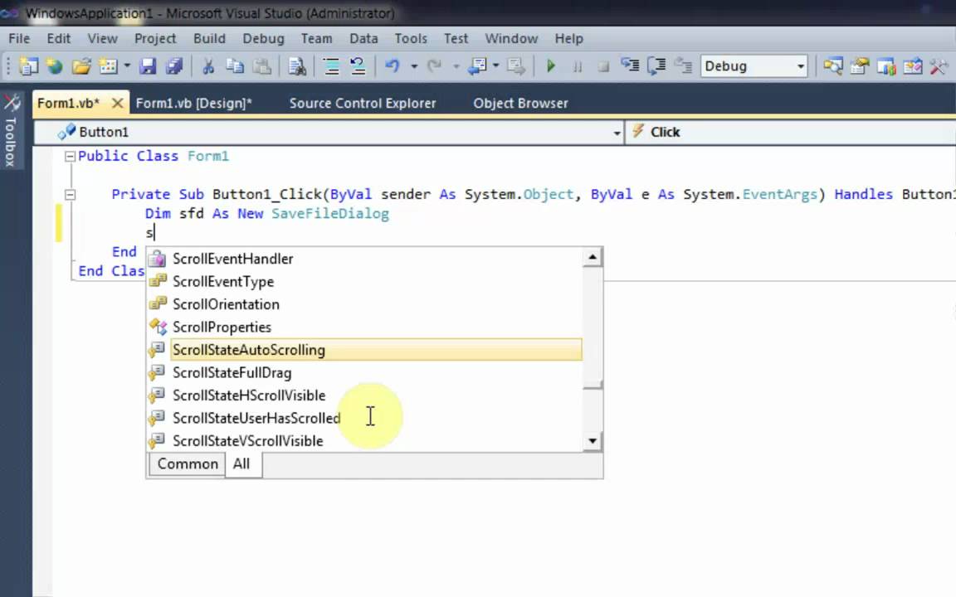Switch to the Source Control Explorer tab
This screenshot has width=956, height=597.
[x=363, y=103]
